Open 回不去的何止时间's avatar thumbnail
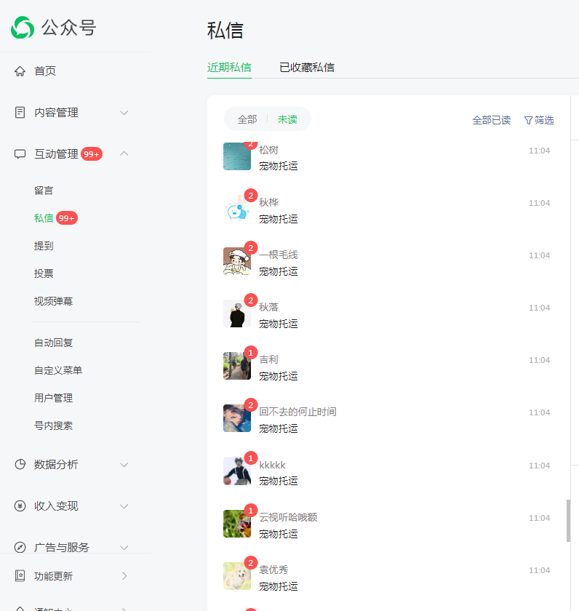This screenshot has height=611, width=579. [237, 418]
